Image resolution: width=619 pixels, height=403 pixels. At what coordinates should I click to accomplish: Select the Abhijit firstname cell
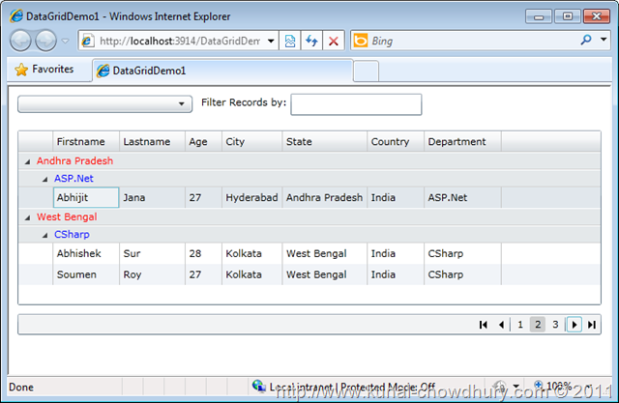tap(86, 197)
